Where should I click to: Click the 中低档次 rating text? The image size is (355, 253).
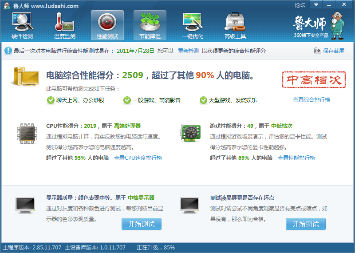click(282, 126)
